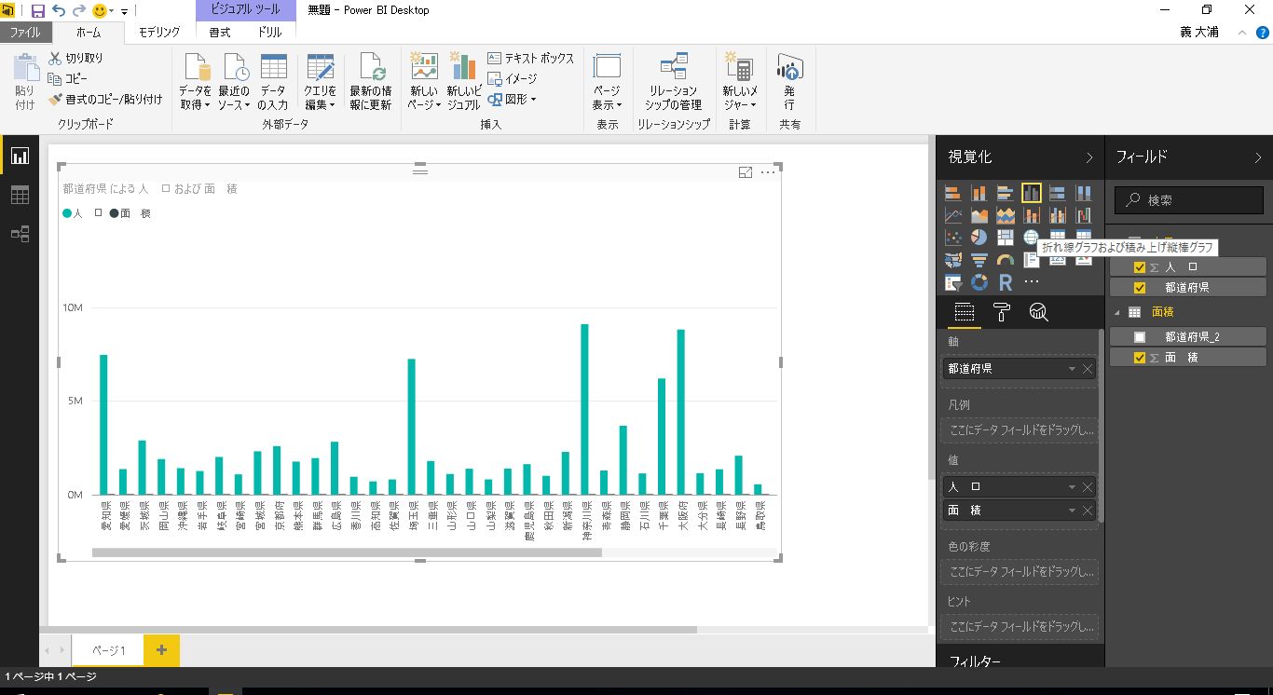This screenshot has height=695, width=1273.
Task: Select the donut chart visual
Action: (979, 281)
